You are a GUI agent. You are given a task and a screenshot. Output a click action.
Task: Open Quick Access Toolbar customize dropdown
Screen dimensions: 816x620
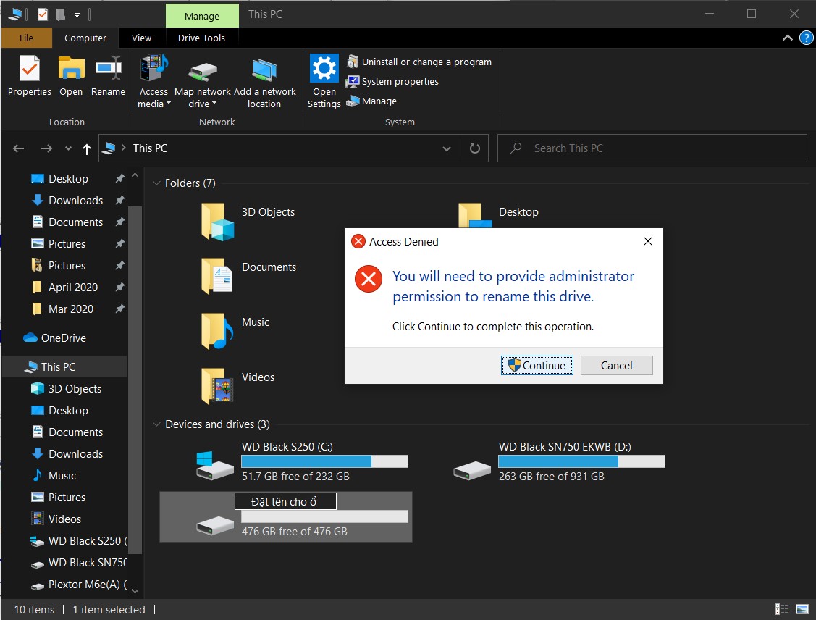click(77, 15)
